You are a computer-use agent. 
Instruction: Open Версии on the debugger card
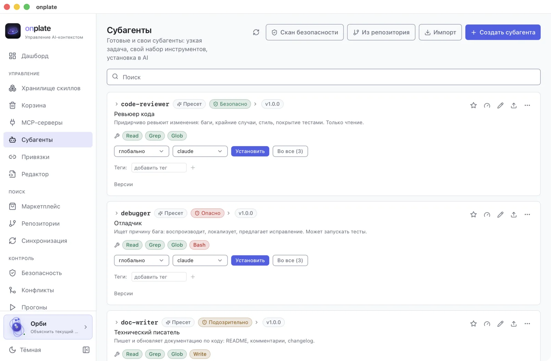[124, 294]
